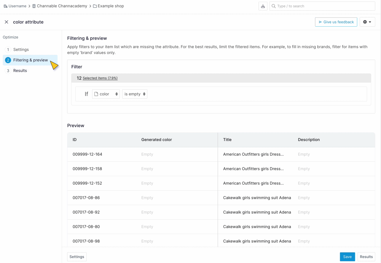Click the company icon next to Channable Channacademy
The image size is (381, 263).
34,6
